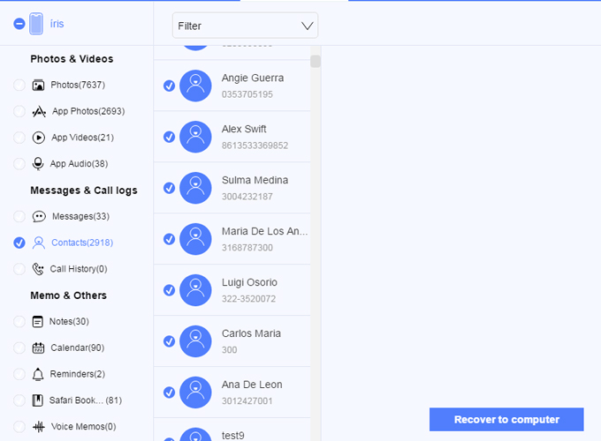This screenshot has height=441, width=601.
Task: Enable the Calendar(90) checkbox
Action: point(19,348)
